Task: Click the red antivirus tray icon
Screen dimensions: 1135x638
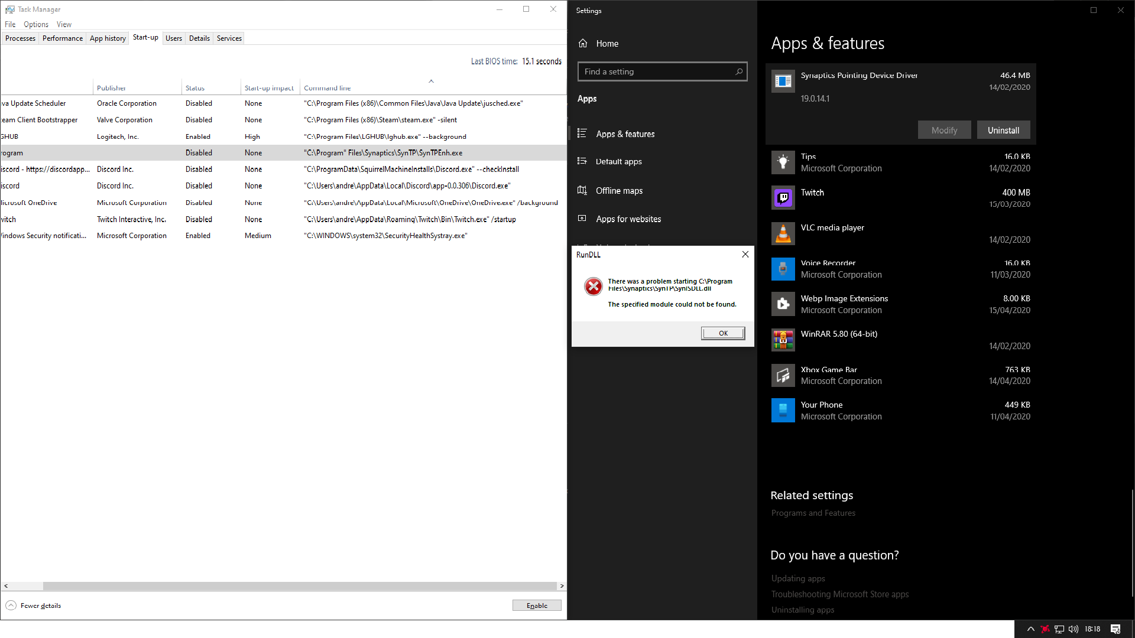Action: [x=1045, y=629]
